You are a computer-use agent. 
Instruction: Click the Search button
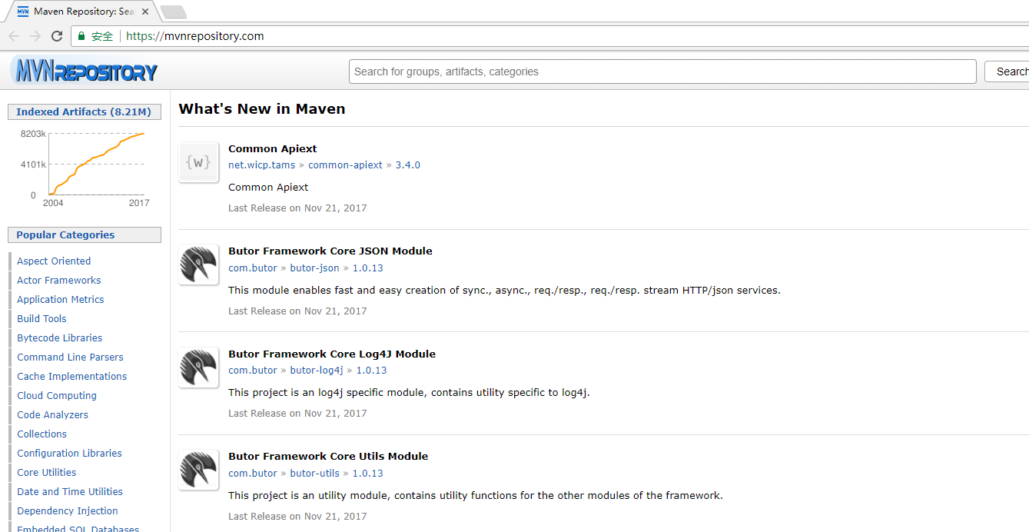point(1008,71)
